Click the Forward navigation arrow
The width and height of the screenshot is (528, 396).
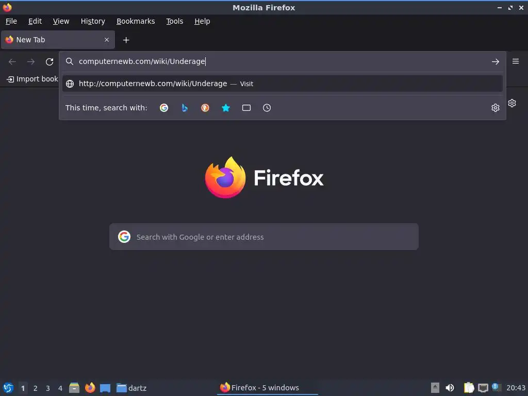(x=31, y=62)
